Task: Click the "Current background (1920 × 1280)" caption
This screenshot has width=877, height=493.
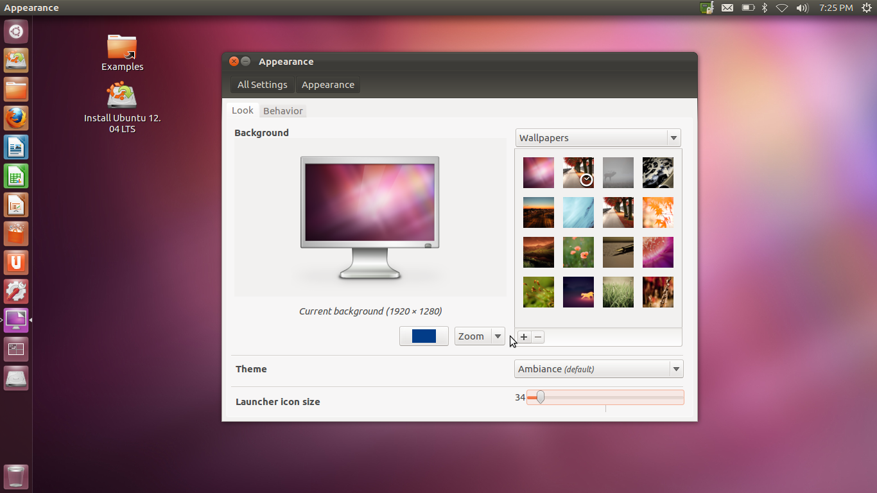Action: tap(370, 311)
